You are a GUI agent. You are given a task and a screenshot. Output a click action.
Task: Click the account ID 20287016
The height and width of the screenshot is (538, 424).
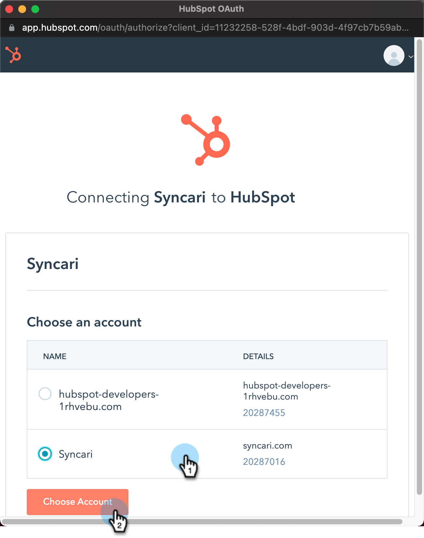click(x=264, y=462)
